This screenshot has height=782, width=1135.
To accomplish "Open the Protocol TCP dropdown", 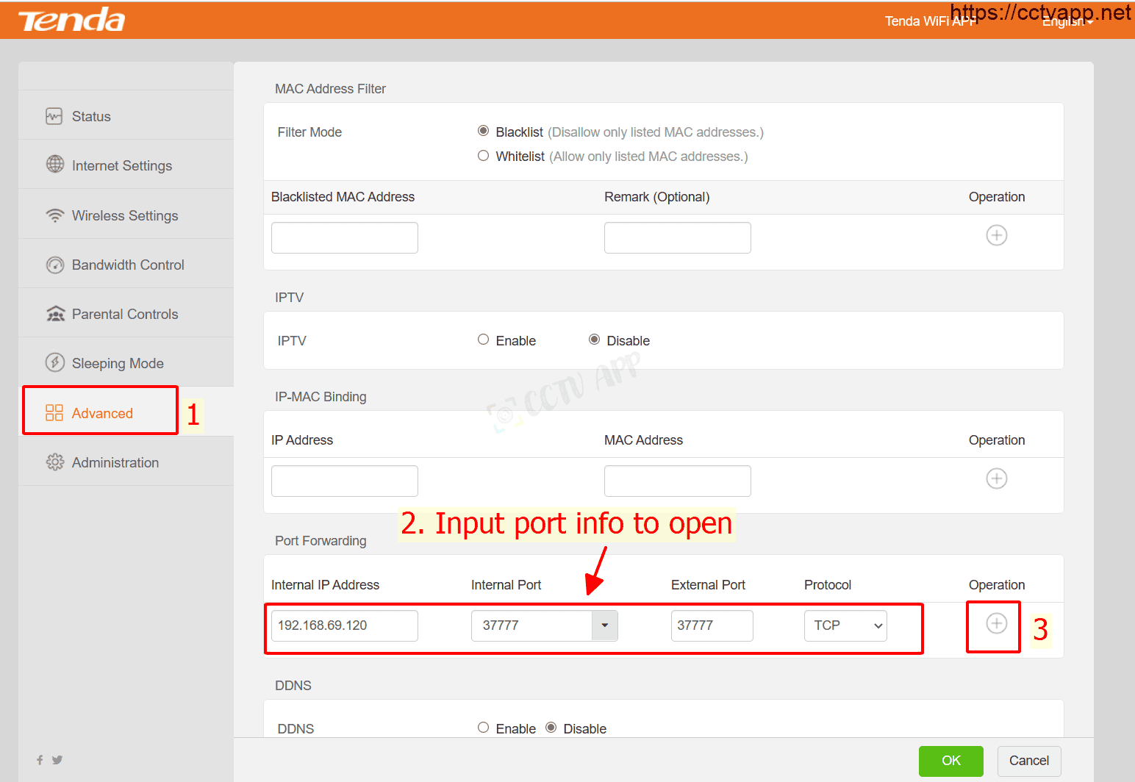I will [845, 625].
